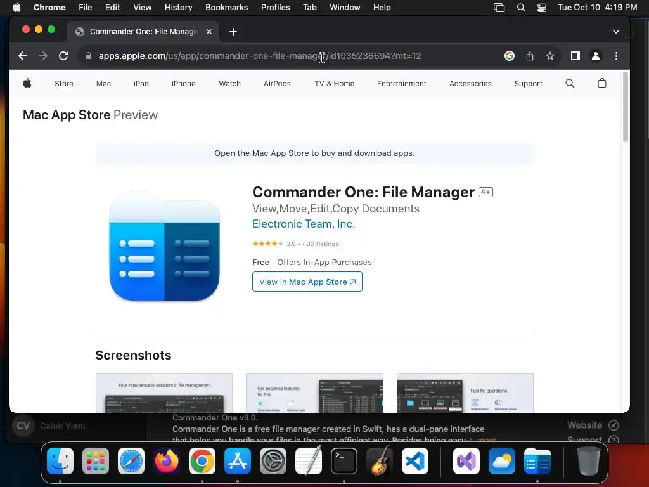Screen dimensions: 649x487
Task: Open the iPad nav link
Action: [141, 84]
